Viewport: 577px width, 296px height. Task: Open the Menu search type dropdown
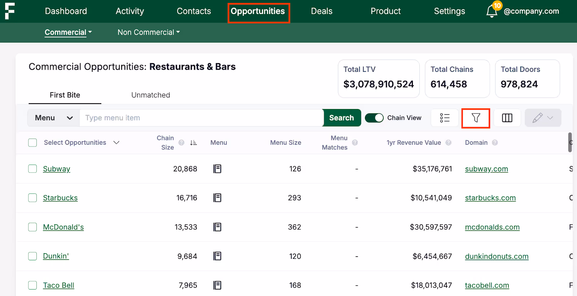pyautogui.click(x=54, y=118)
